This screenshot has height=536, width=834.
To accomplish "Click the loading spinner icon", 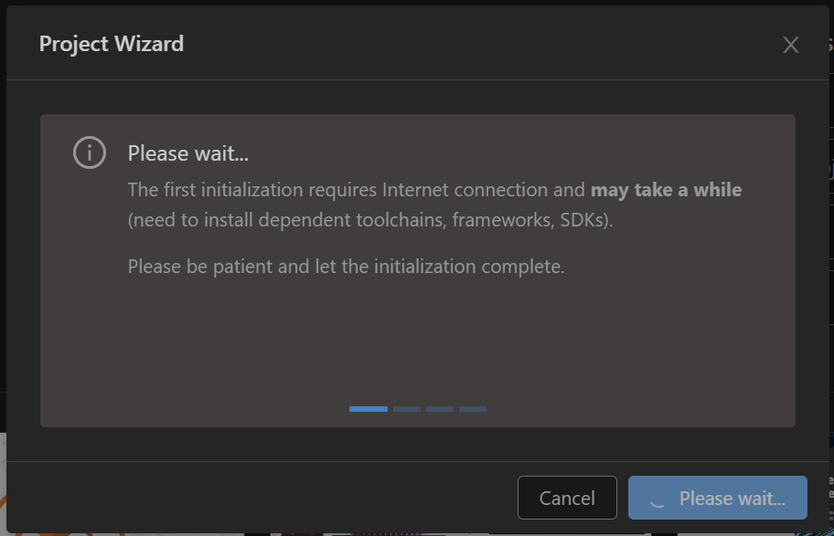I will tap(656, 499).
